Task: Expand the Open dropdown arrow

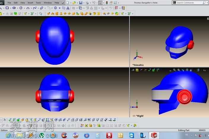Action: point(77,3)
